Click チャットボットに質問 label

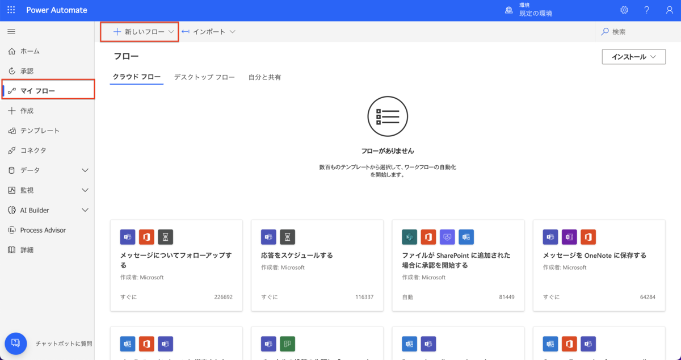pos(64,344)
